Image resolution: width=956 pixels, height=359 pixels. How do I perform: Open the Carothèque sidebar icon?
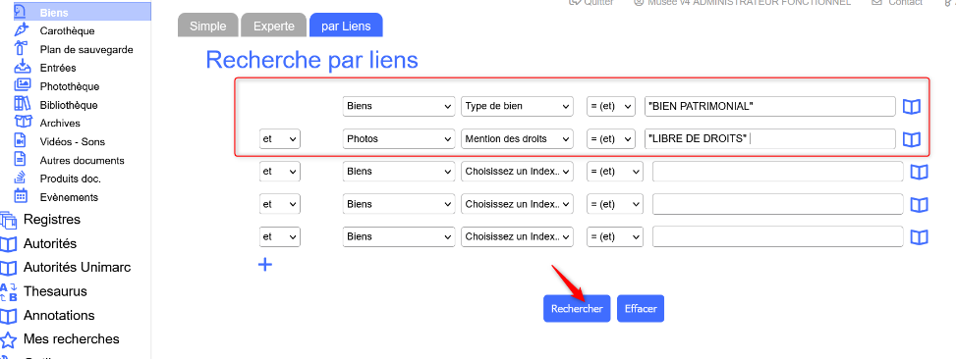(22, 30)
